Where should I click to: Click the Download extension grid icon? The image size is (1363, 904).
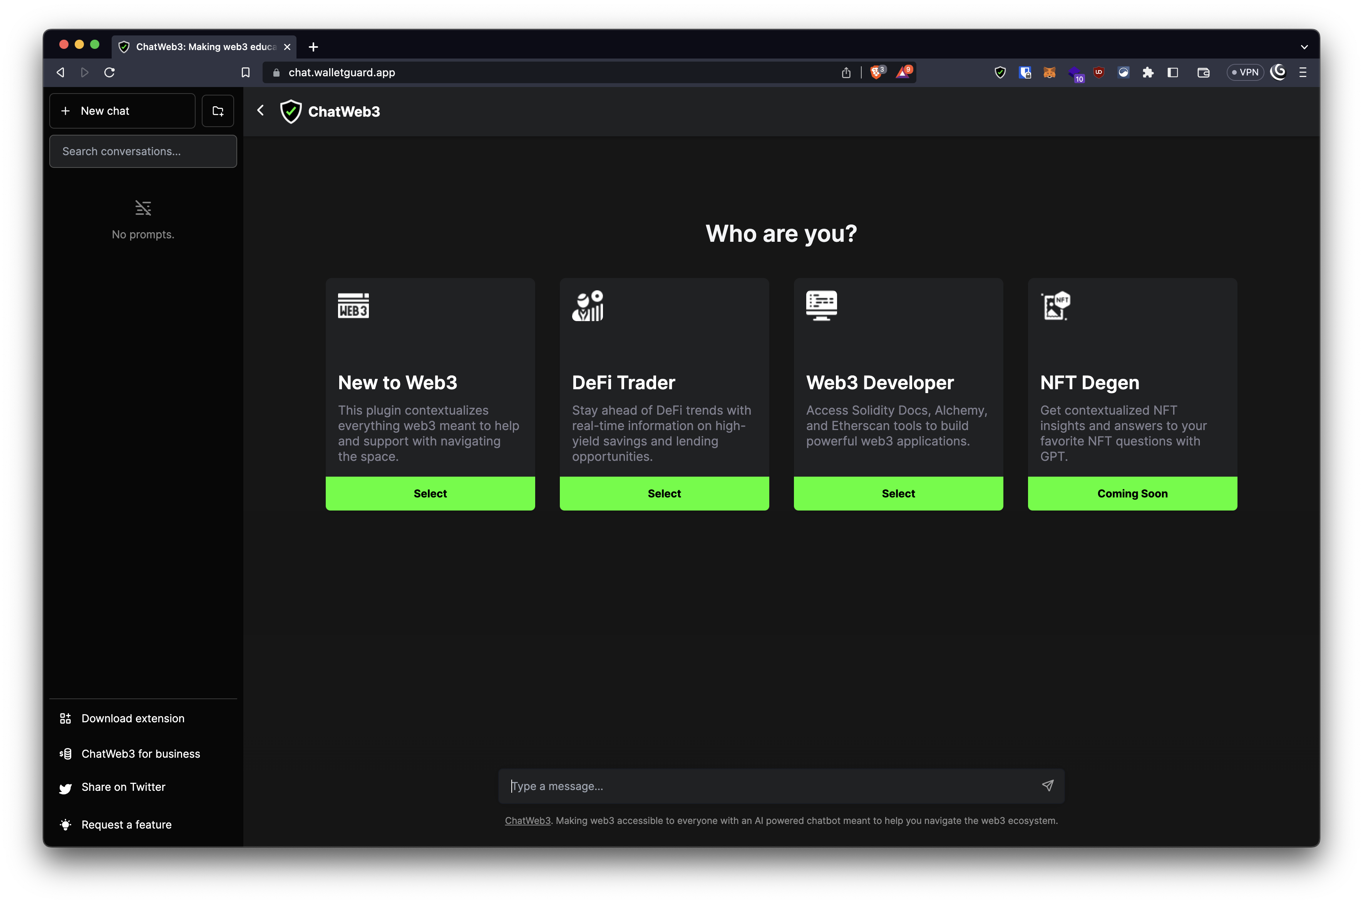(x=65, y=718)
